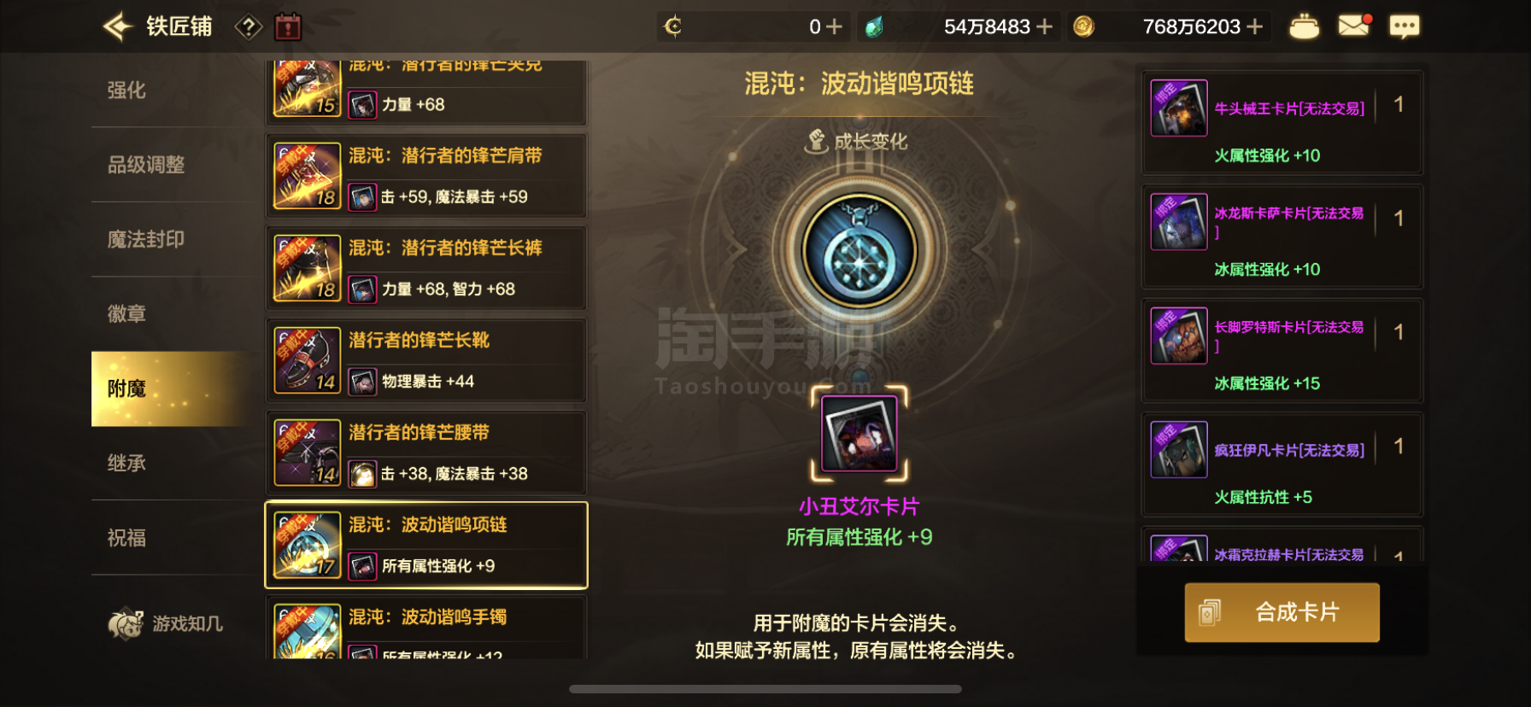Open 游戏知几 helper
Screen dimensions: 1531x707
click(166, 624)
